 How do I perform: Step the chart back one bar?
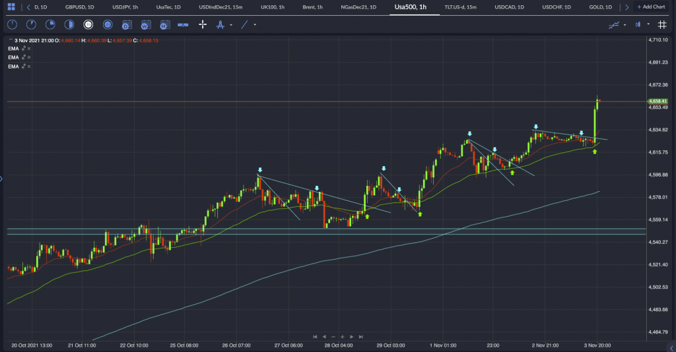pyautogui.click(x=324, y=337)
